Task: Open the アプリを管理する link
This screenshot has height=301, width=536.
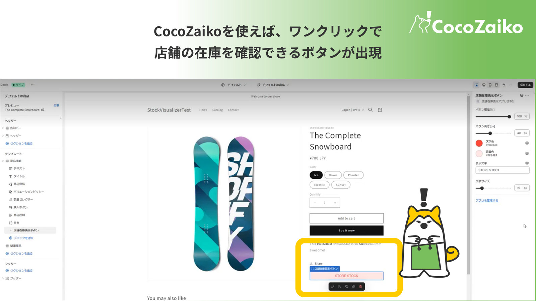Action: 487,201
